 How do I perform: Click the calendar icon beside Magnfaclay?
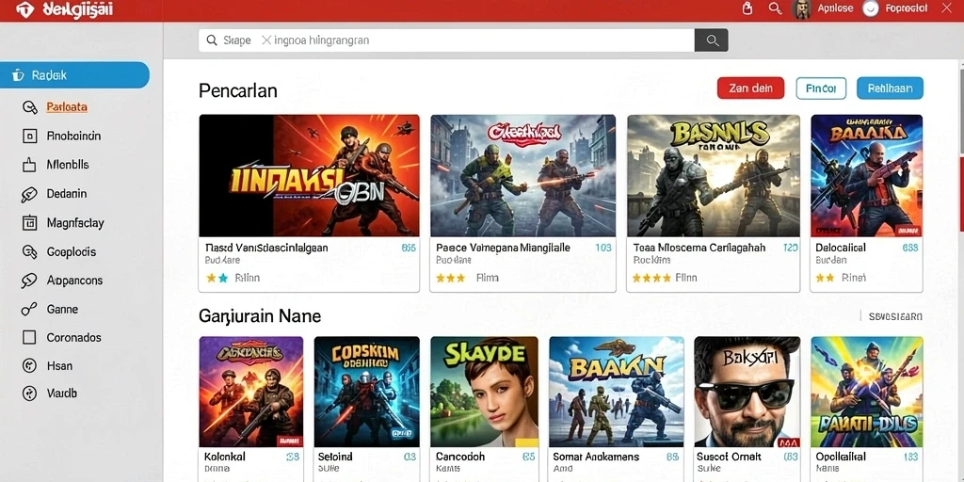(29, 222)
